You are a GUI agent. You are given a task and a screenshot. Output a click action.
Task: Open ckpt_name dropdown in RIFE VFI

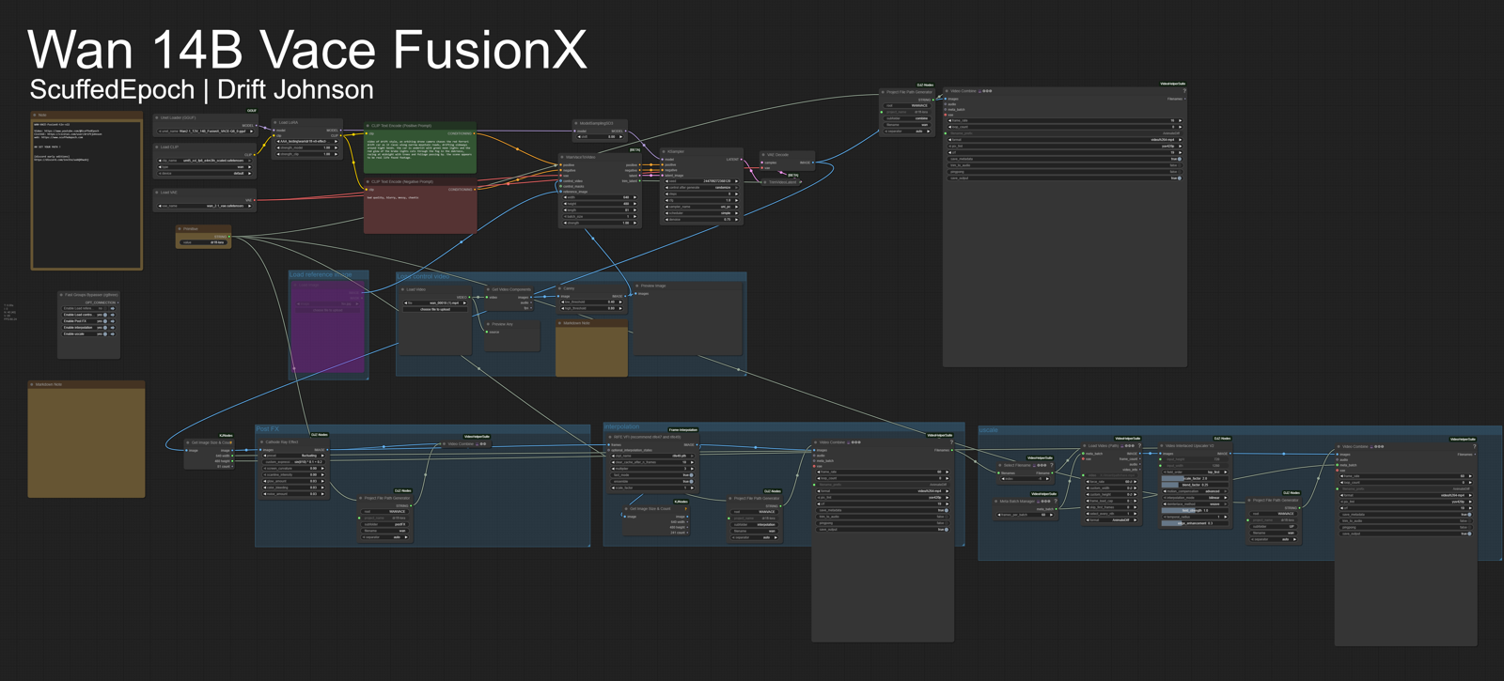pyautogui.click(x=652, y=456)
